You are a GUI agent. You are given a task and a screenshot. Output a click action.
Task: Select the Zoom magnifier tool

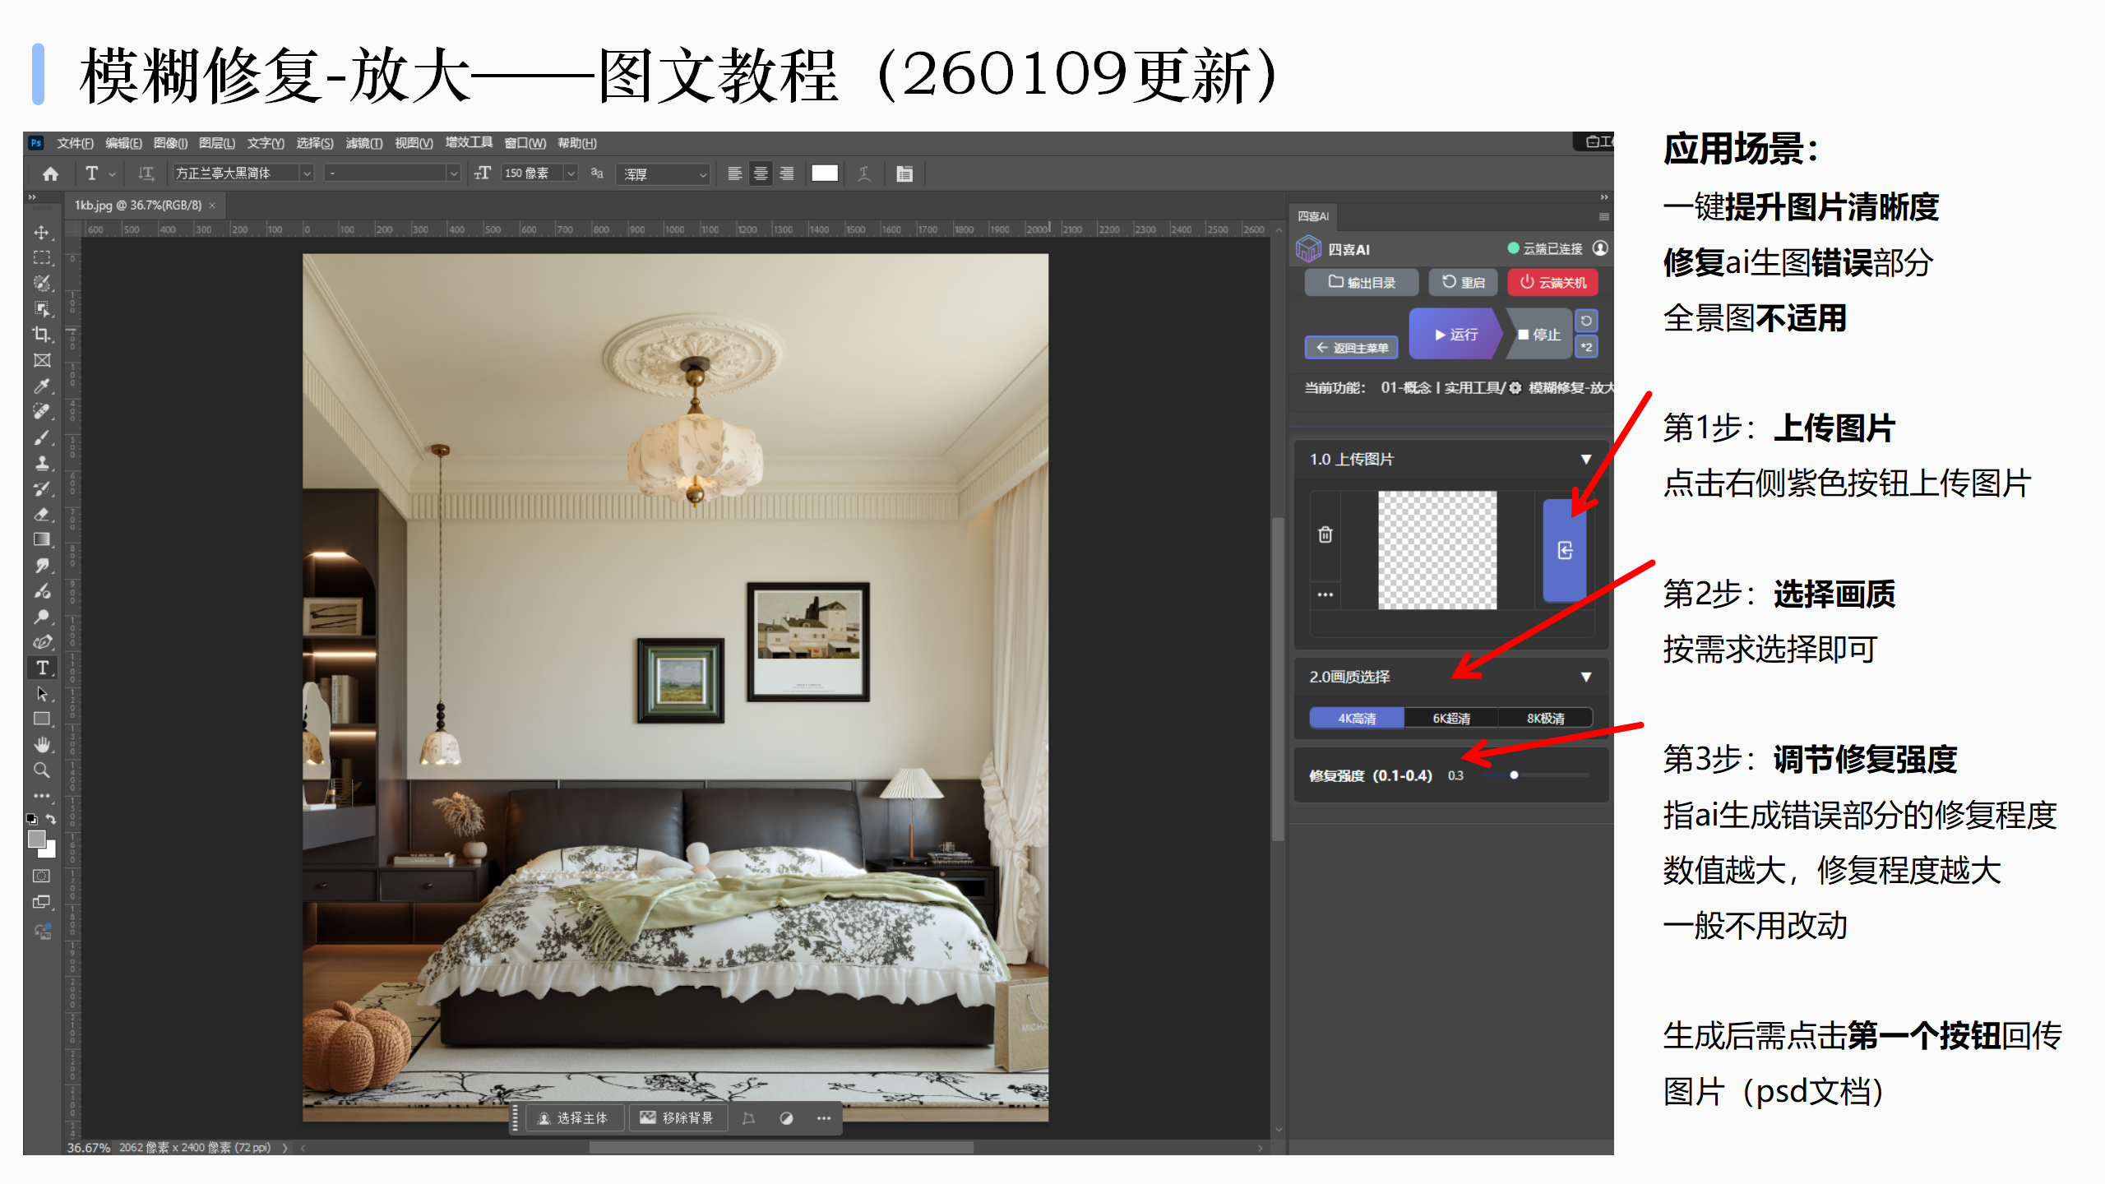coord(41,770)
